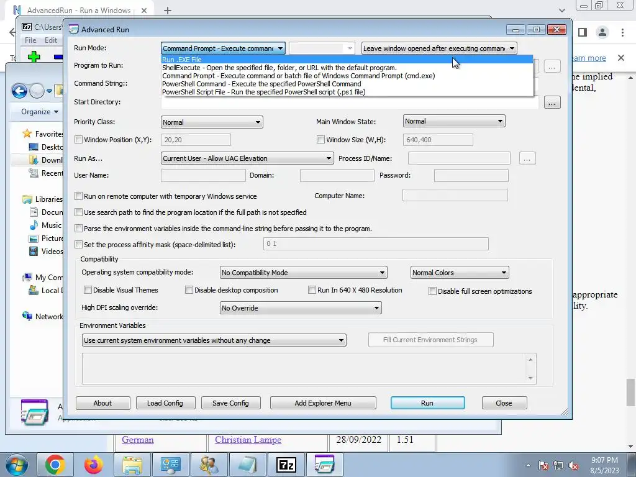Viewport: 636px width, 477px height.
Task: Select PowerShell Command run mode option
Action: pyautogui.click(x=347, y=84)
